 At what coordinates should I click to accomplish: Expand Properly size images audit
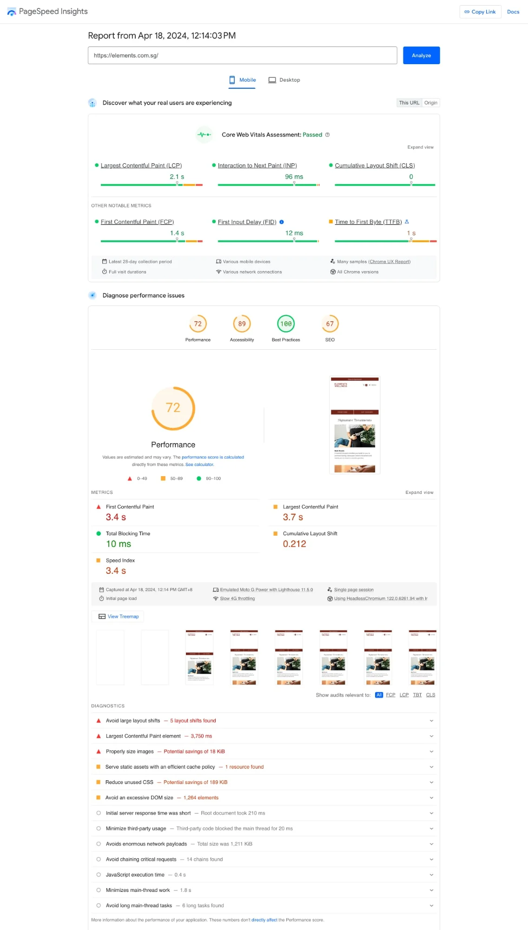264,751
